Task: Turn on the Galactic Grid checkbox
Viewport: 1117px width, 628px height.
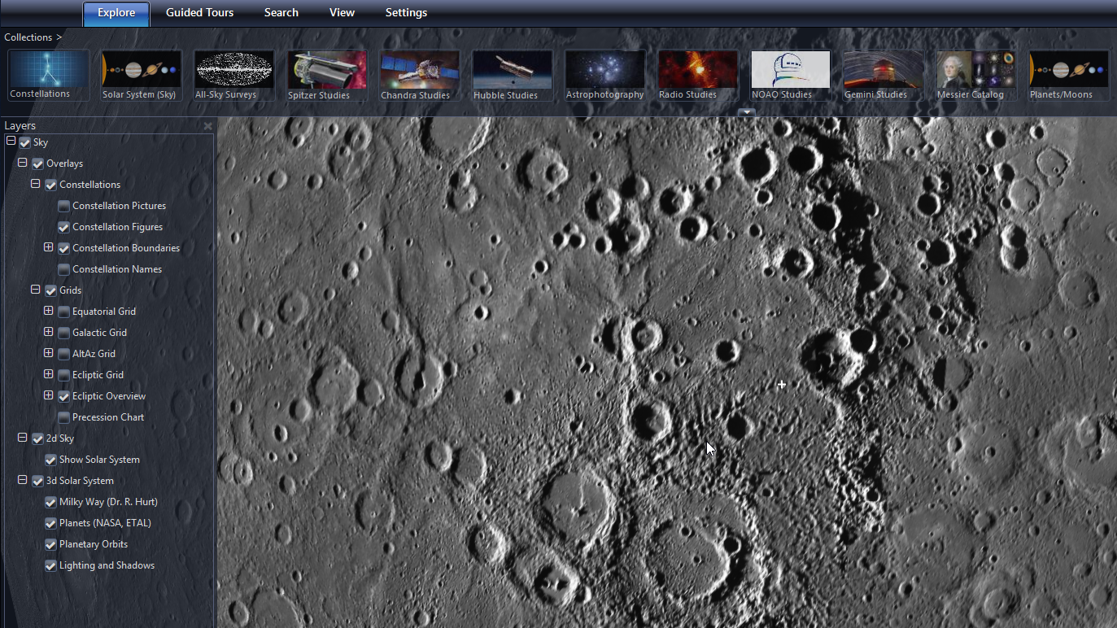Action: (x=63, y=333)
